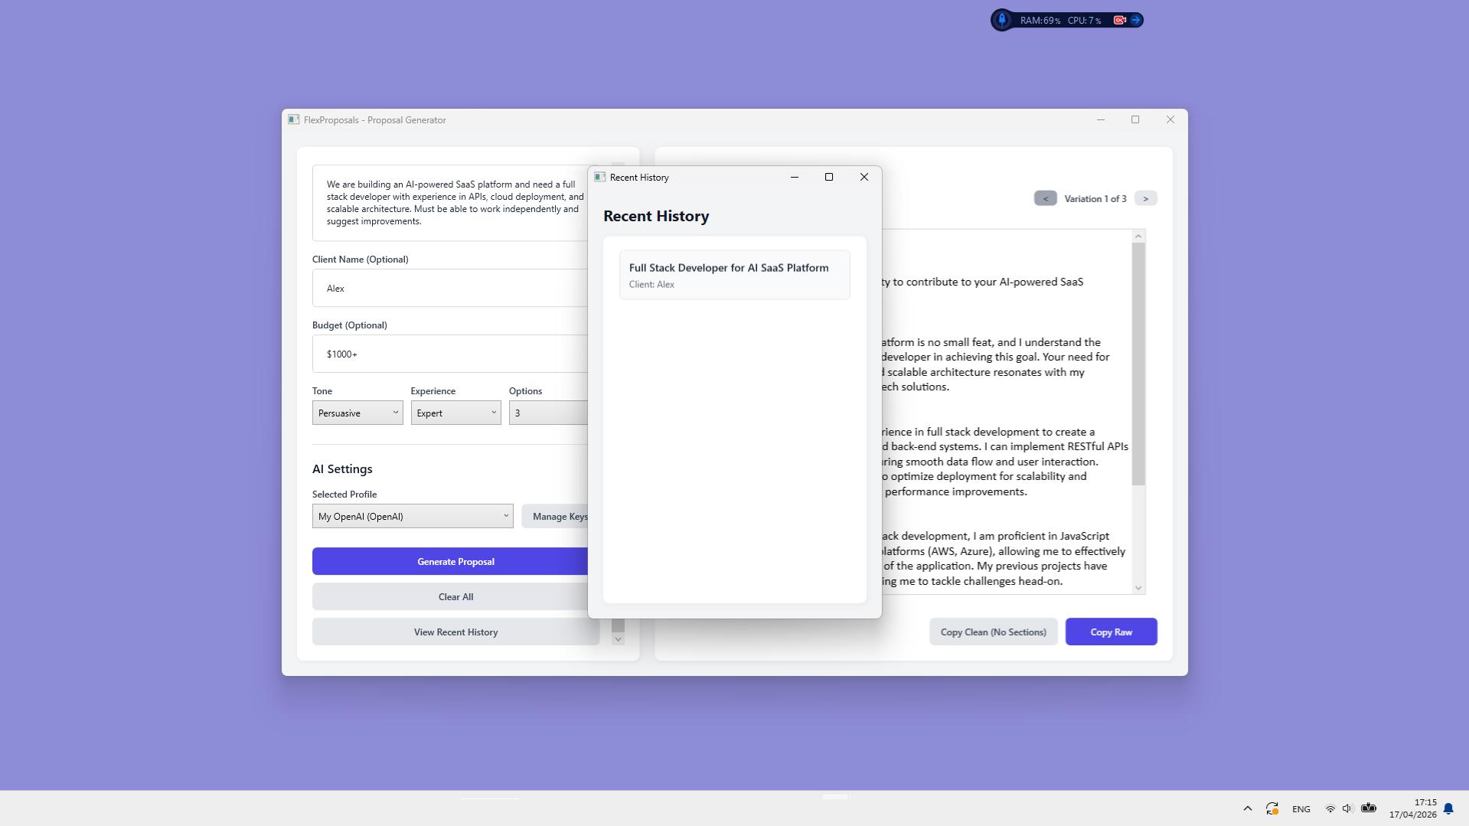
Task: Click the Recent History heading
Action: (x=656, y=216)
